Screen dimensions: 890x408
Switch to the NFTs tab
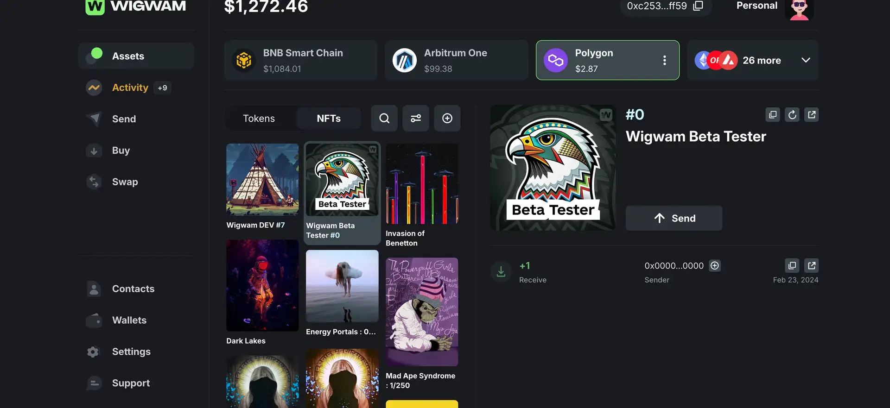click(x=329, y=119)
